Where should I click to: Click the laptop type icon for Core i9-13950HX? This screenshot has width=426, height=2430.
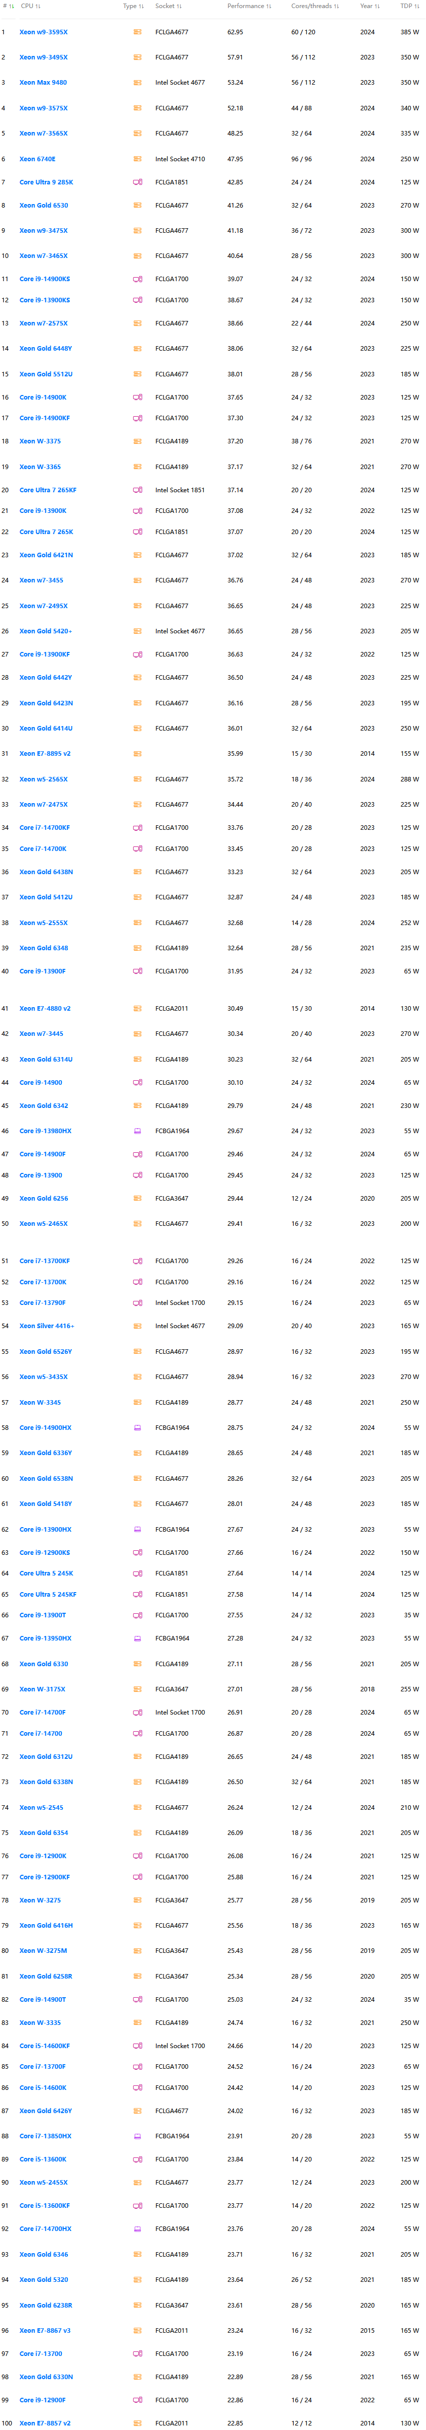pos(138,1638)
